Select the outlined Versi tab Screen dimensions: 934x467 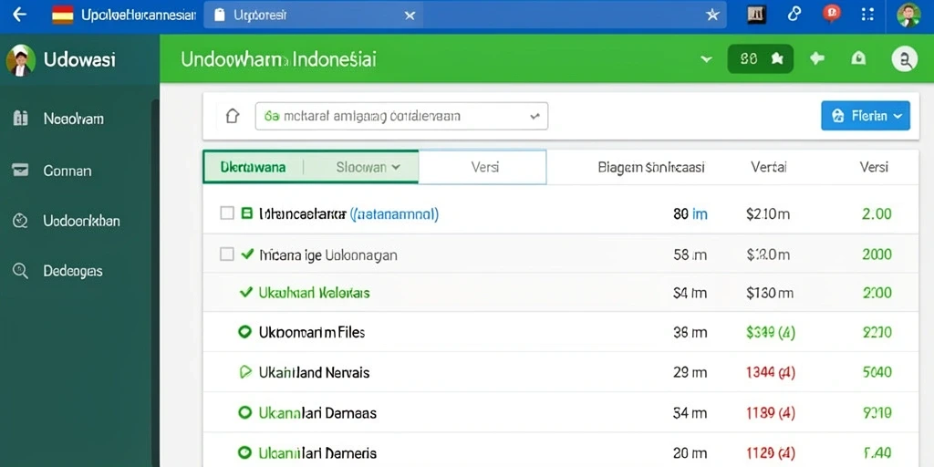pos(483,167)
